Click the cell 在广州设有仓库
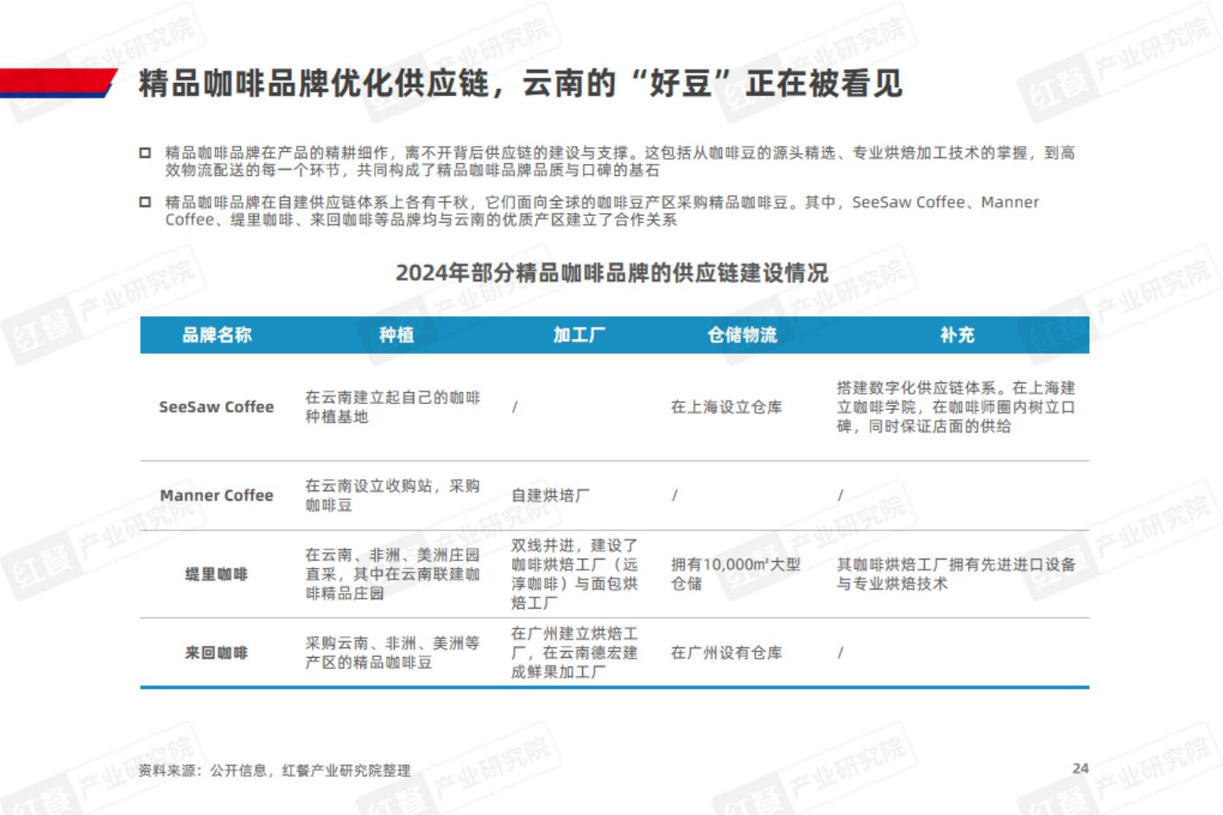The image size is (1223, 815). coord(726,653)
